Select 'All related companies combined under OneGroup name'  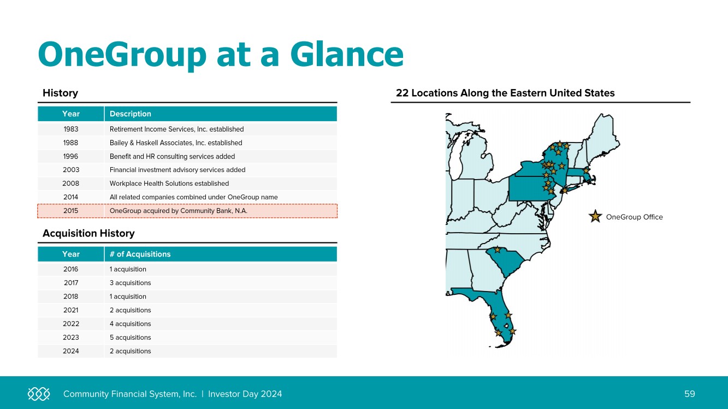pos(194,197)
